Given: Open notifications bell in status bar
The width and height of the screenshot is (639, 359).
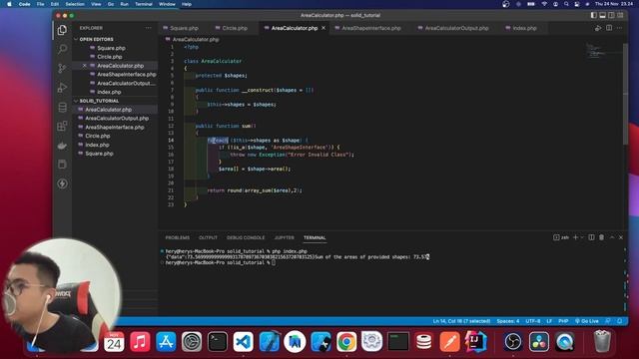Looking at the screenshot, I should pyautogui.click(x=619, y=321).
